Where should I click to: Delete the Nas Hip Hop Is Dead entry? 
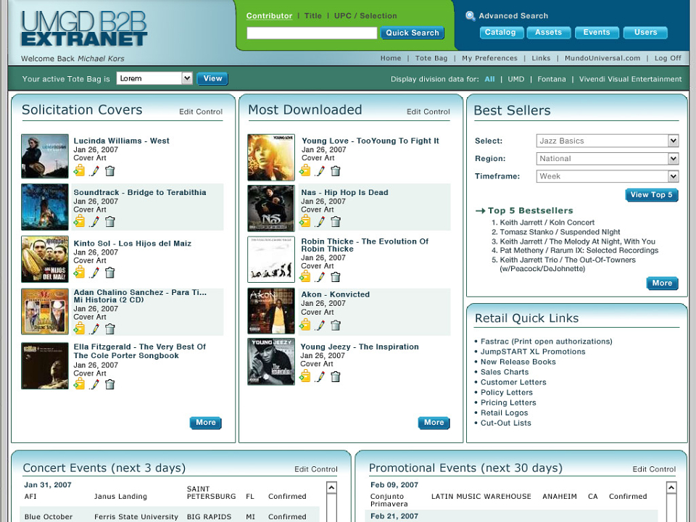coord(336,222)
